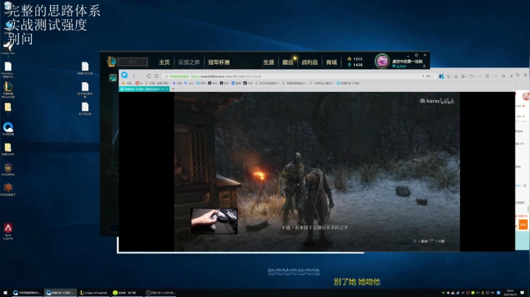Open the middle text document on desktop

coord(85,90)
